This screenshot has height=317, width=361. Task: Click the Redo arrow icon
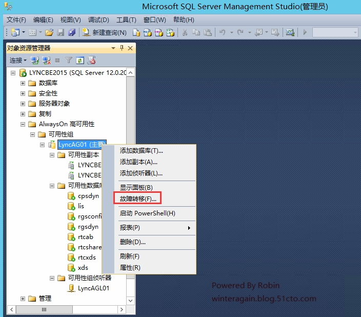click(x=240, y=32)
